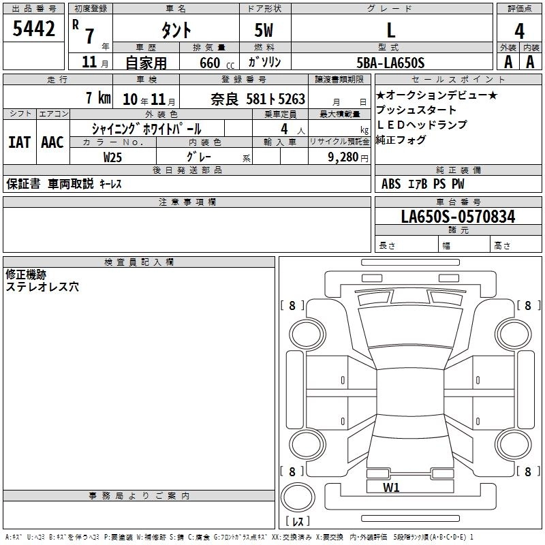Click the exterior grade A under 外装
Viewport: 545px width, 545px height.
(x=508, y=62)
